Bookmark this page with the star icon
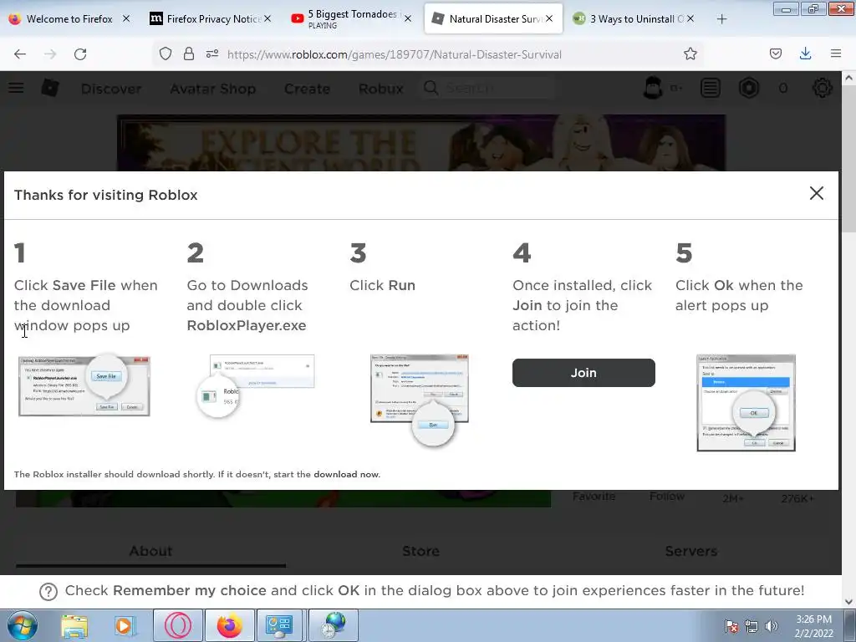856x642 pixels. [690, 54]
